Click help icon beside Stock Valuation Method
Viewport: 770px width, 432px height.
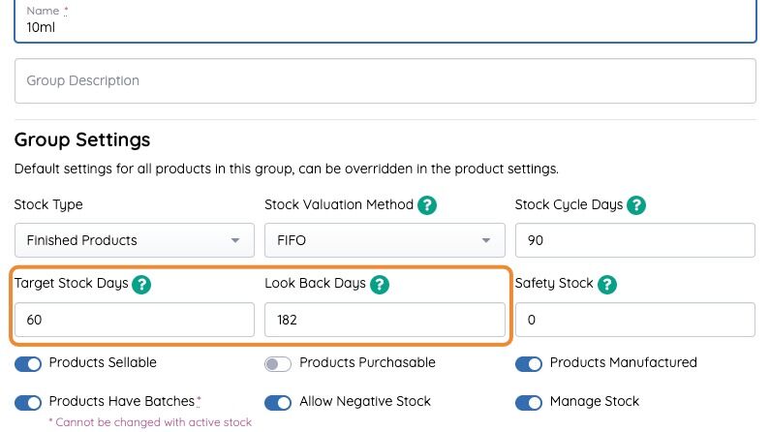pyautogui.click(x=427, y=205)
